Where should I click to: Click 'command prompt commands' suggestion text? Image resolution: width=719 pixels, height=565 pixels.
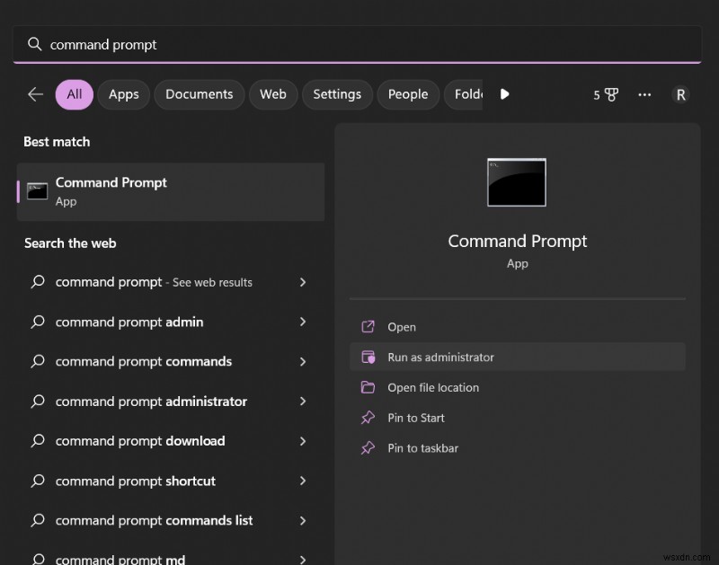point(144,362)
